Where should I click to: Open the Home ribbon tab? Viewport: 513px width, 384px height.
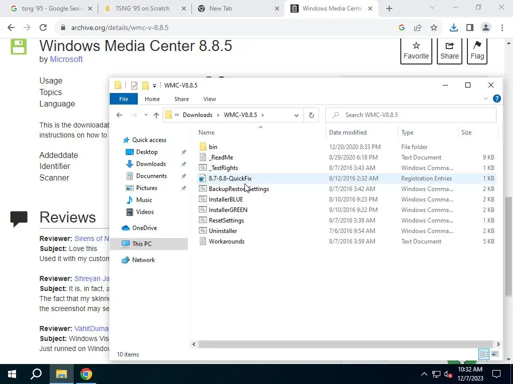tap(152, 99)
